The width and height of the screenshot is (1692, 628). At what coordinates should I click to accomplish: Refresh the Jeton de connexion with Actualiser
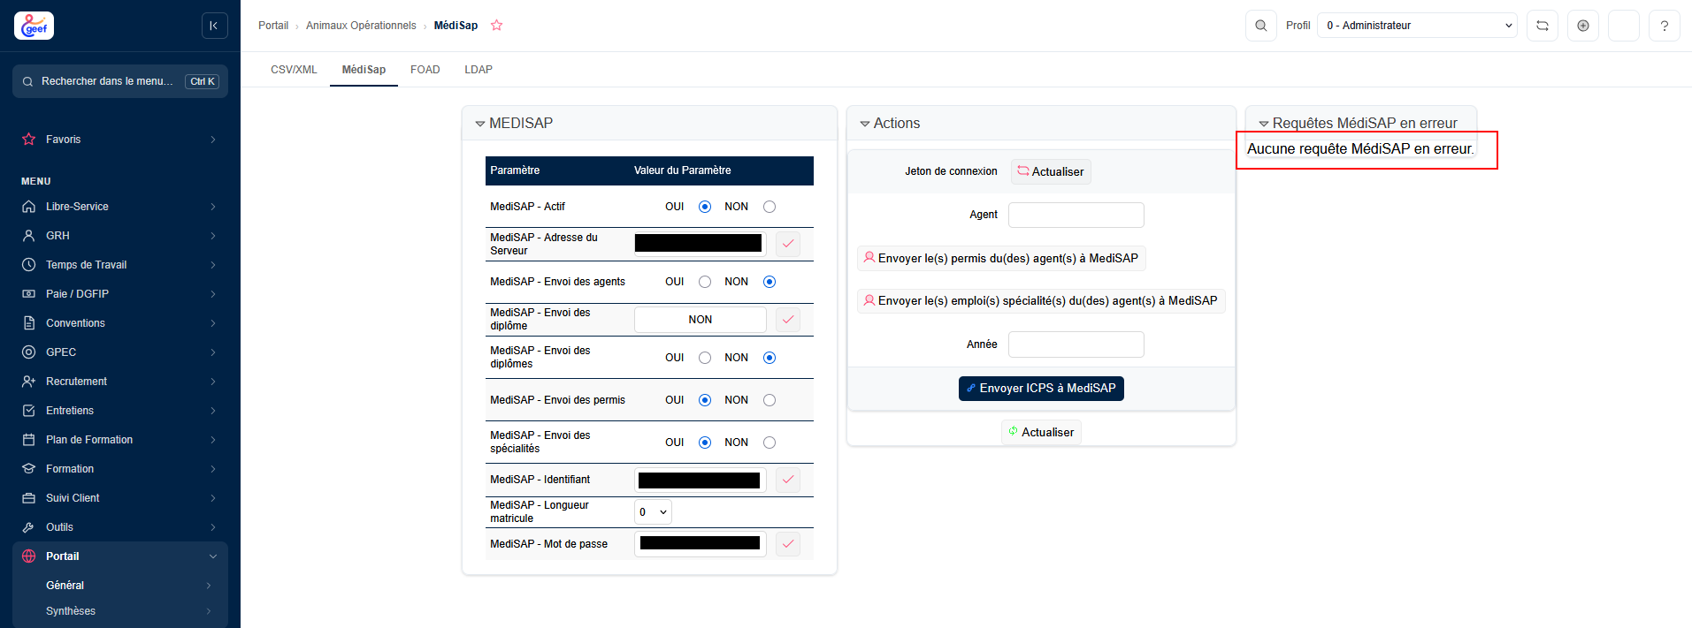point(1051,171)
